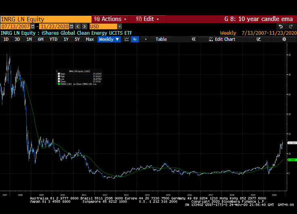
Task: Click the undo arrow icon
Action: pos(281,26)
